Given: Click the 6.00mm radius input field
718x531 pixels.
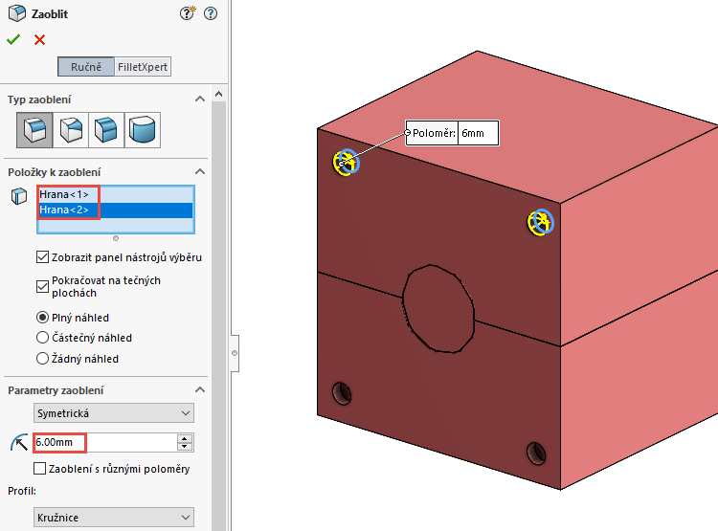Looking at the screenshot, I should [x=105, y=443].
